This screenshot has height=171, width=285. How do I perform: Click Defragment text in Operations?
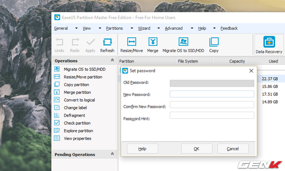tap(74, 115)
